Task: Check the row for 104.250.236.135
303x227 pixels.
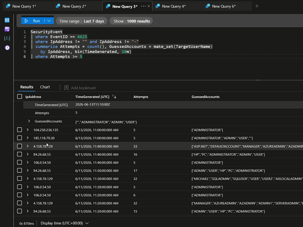Action: click(20, 130)
